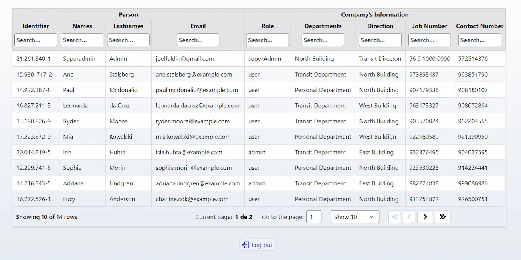Click the previous-page chevron icon
Viewport: 521px width, 260px height.
coord(409,216)
